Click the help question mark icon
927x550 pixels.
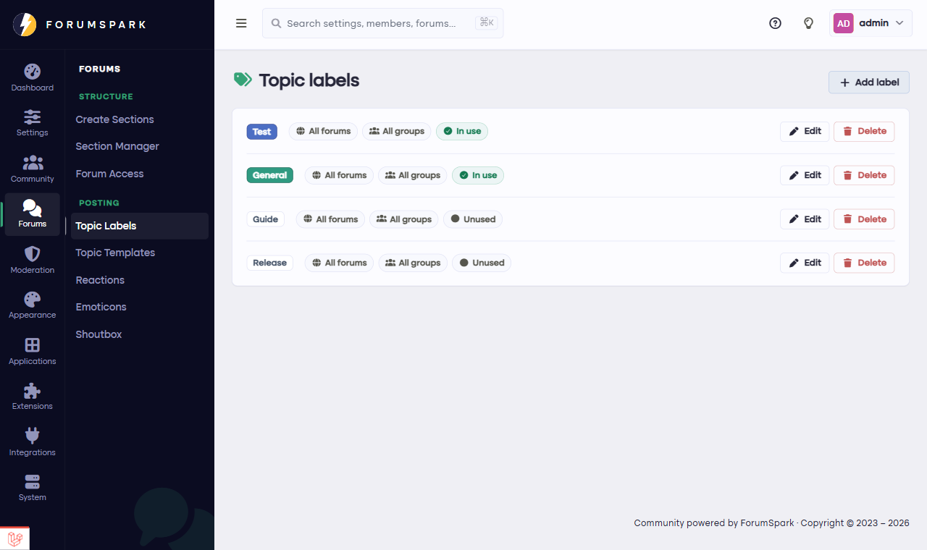(775, 23)
